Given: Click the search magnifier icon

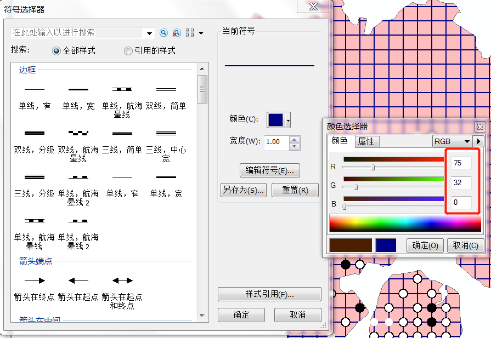Looking at the screenshot, I should pos(163,33).
